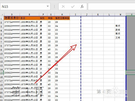This screenshot has width=135, height=101.
Task: Select row 2 header
Action: pyautogui.click(x=2, y=22)
